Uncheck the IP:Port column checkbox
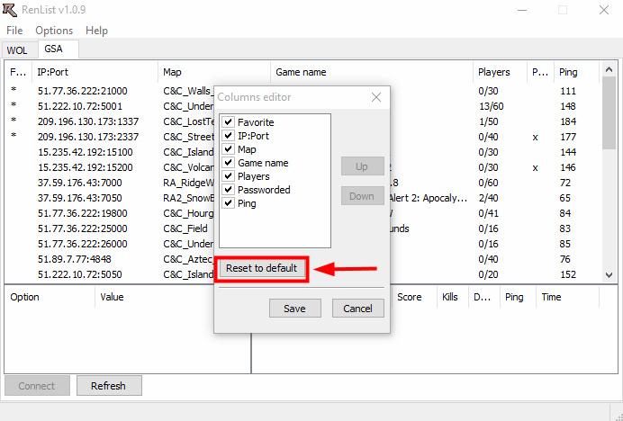This screenshot has height=421, width=623. click(x=228, y=135)
